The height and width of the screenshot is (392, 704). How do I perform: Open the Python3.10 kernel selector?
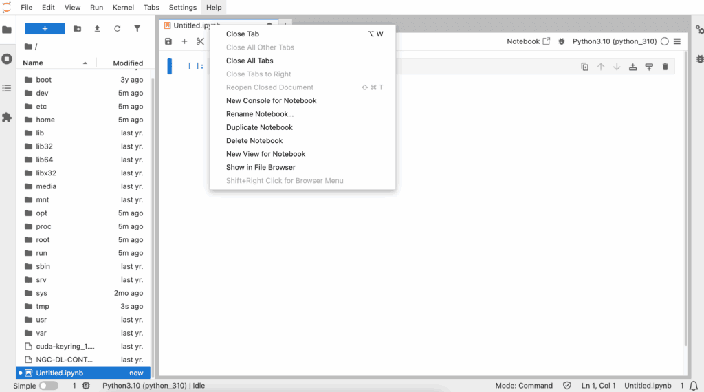point(614,41)
